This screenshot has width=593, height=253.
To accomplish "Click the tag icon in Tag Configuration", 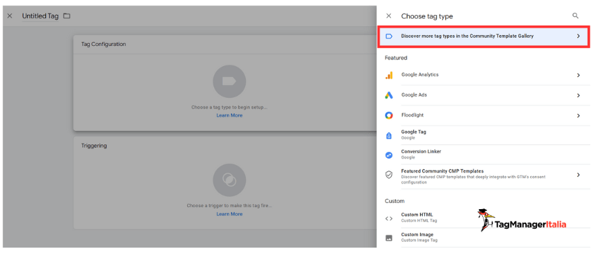I will coord(229,82).
